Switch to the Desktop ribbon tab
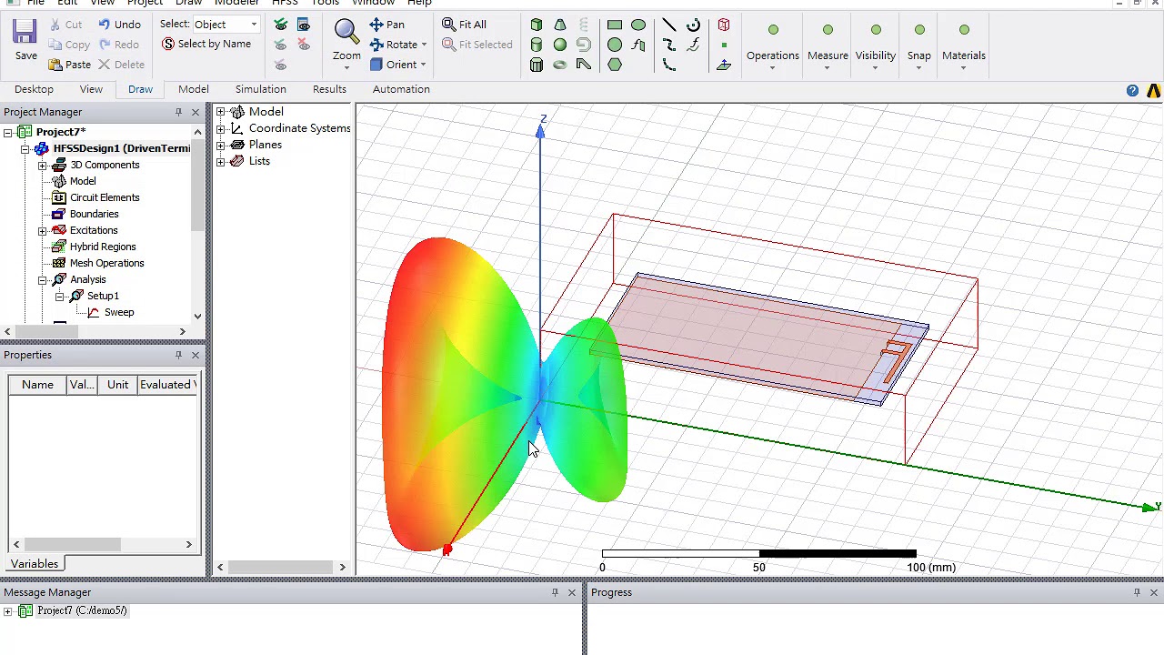The height and width of the screenshot is (655, 1164). pos(34,89)
